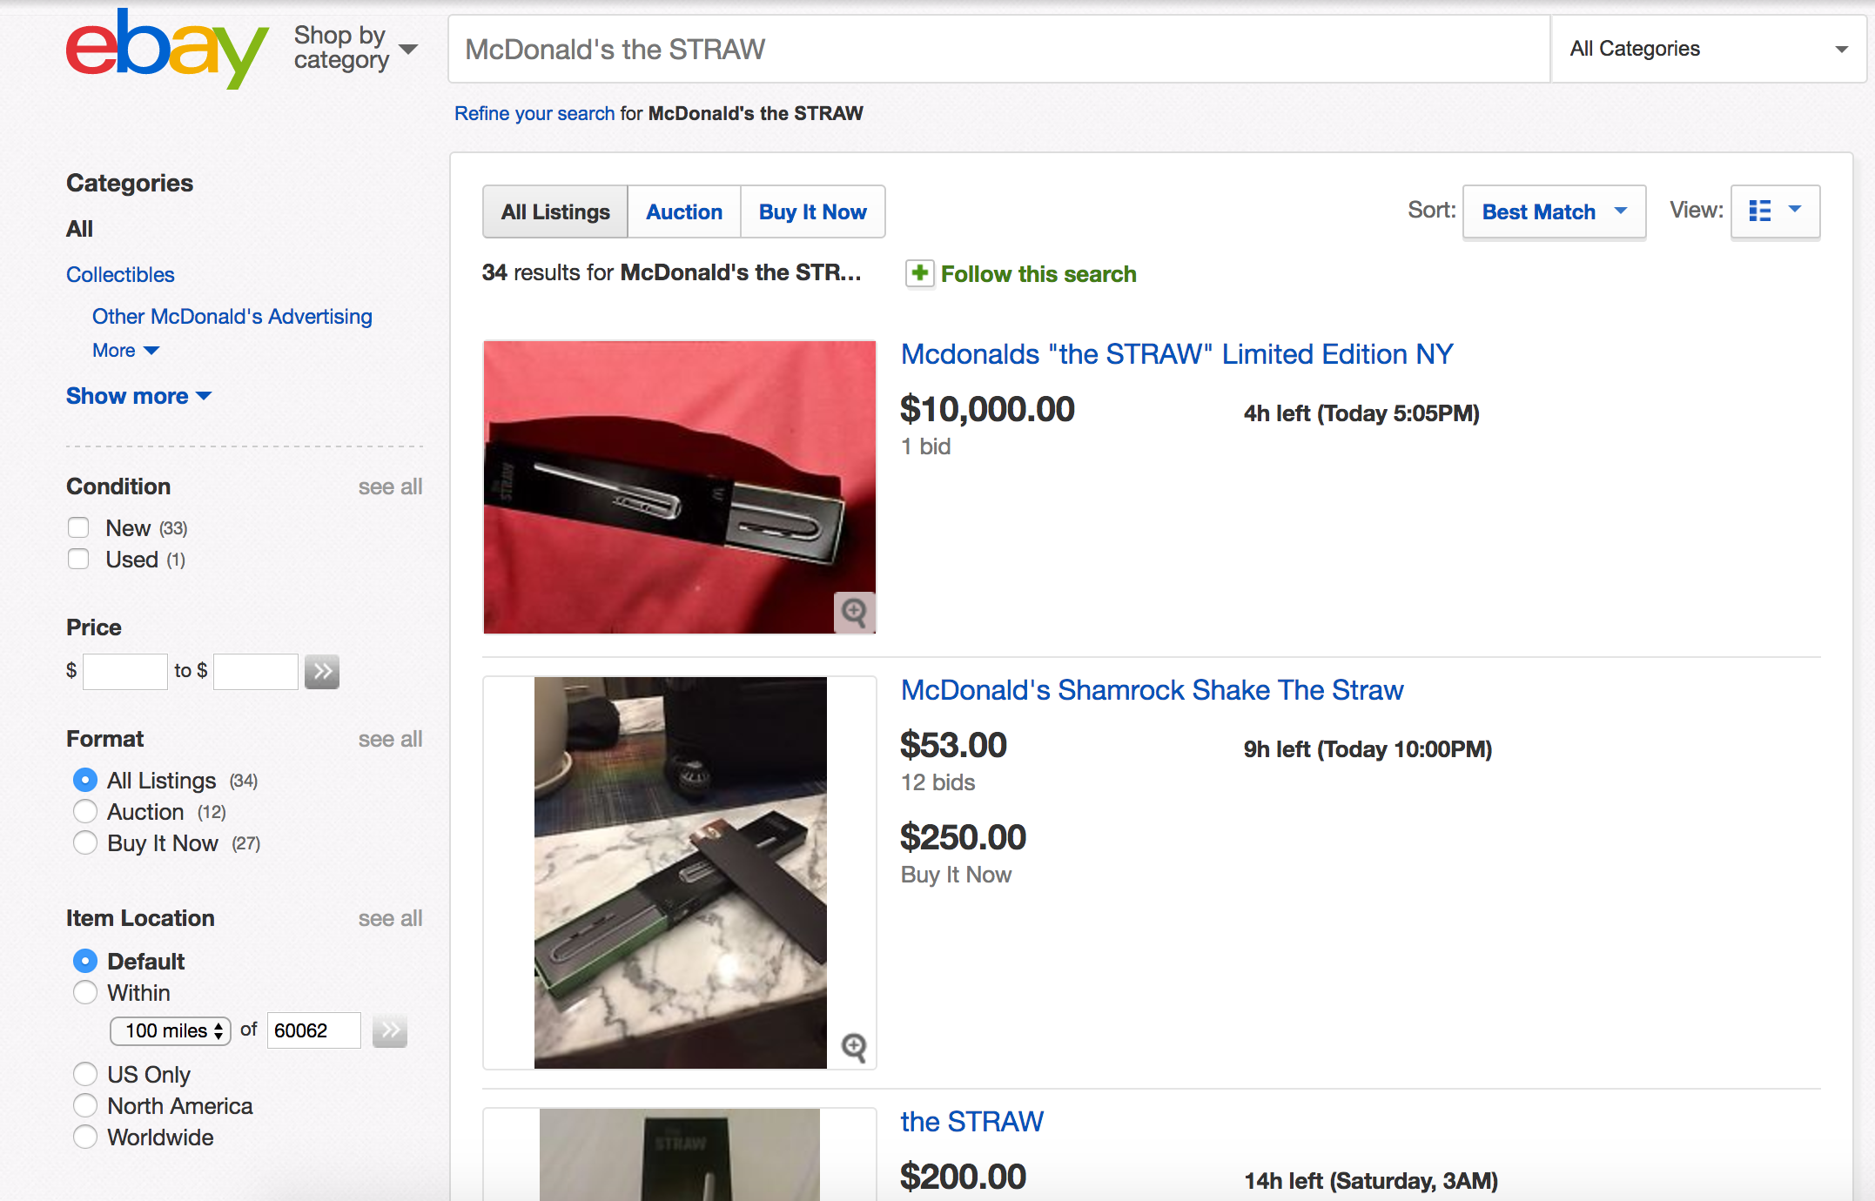Open the All Categories dropdown

pyautogui.click(x=1707, y=49)
